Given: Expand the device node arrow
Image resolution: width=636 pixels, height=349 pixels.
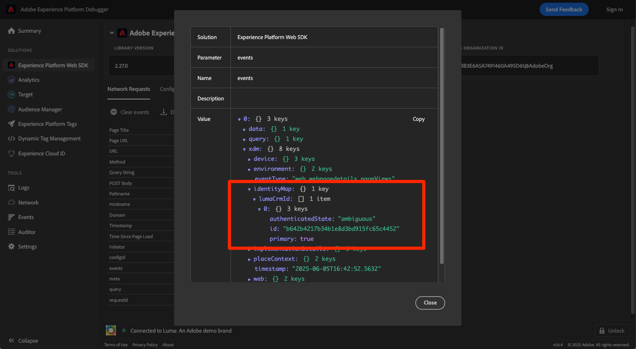Looking at the screenshot, I should (250, 160).
